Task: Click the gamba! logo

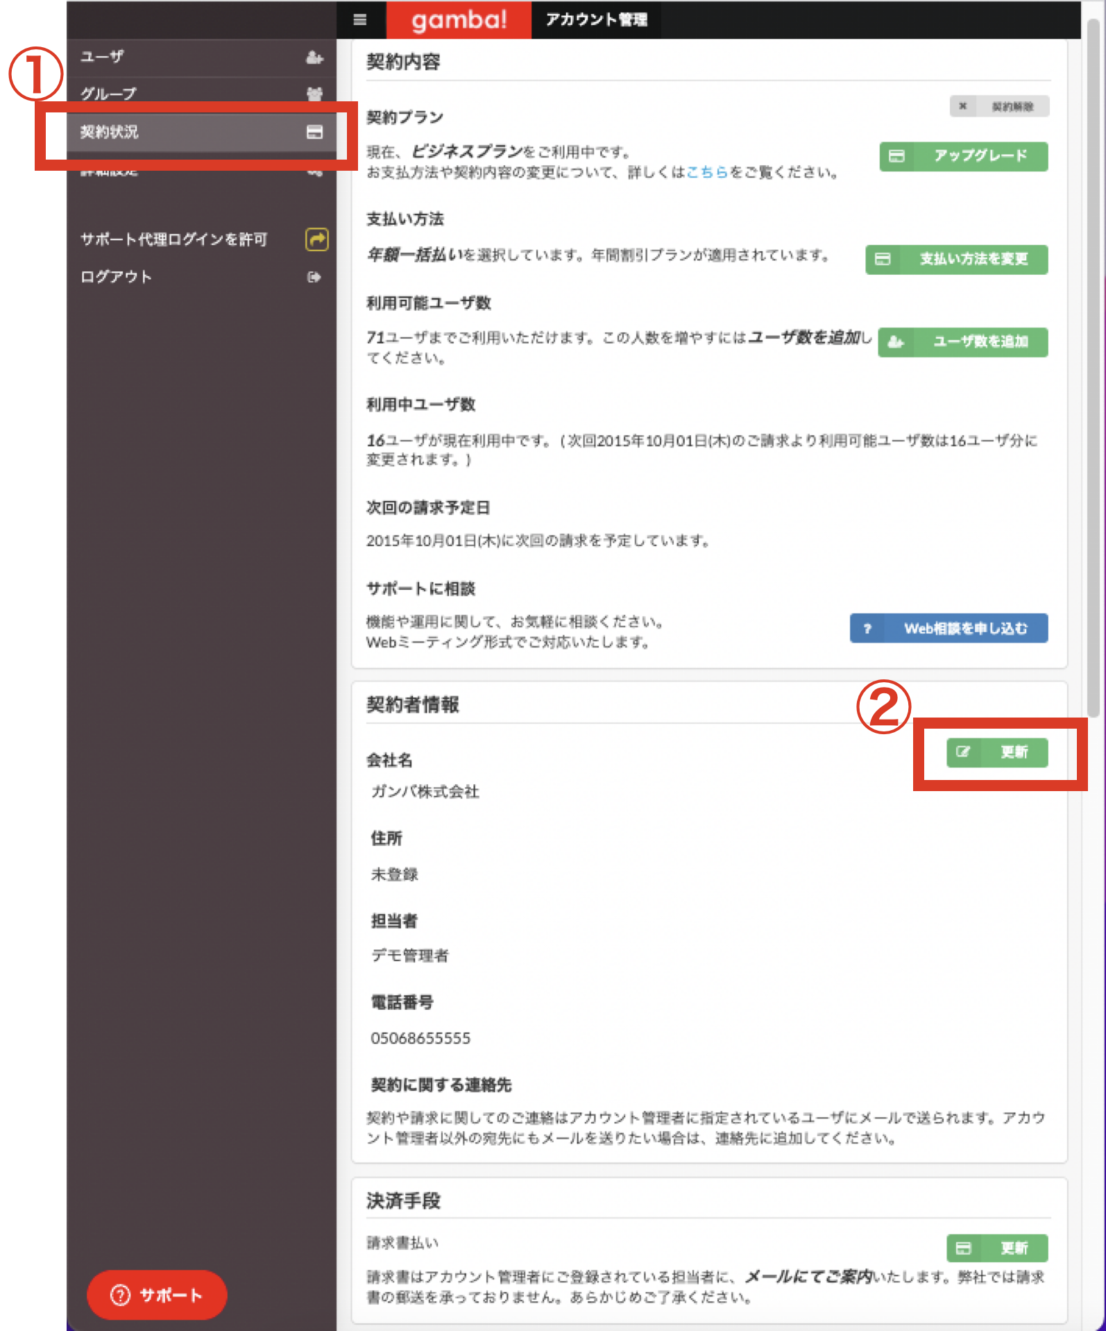Action: (459, 19)
